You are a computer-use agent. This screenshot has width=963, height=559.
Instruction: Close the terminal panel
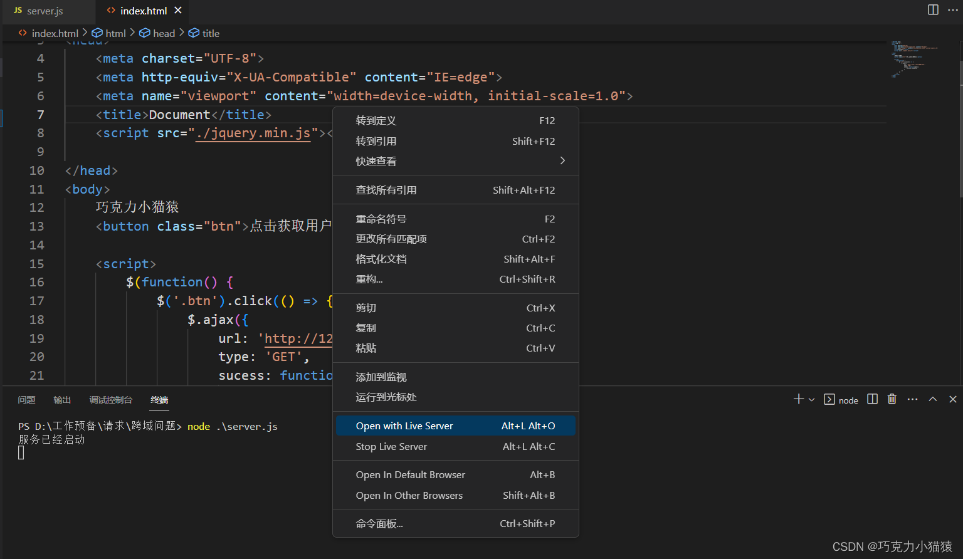click(x=953, y=399)
